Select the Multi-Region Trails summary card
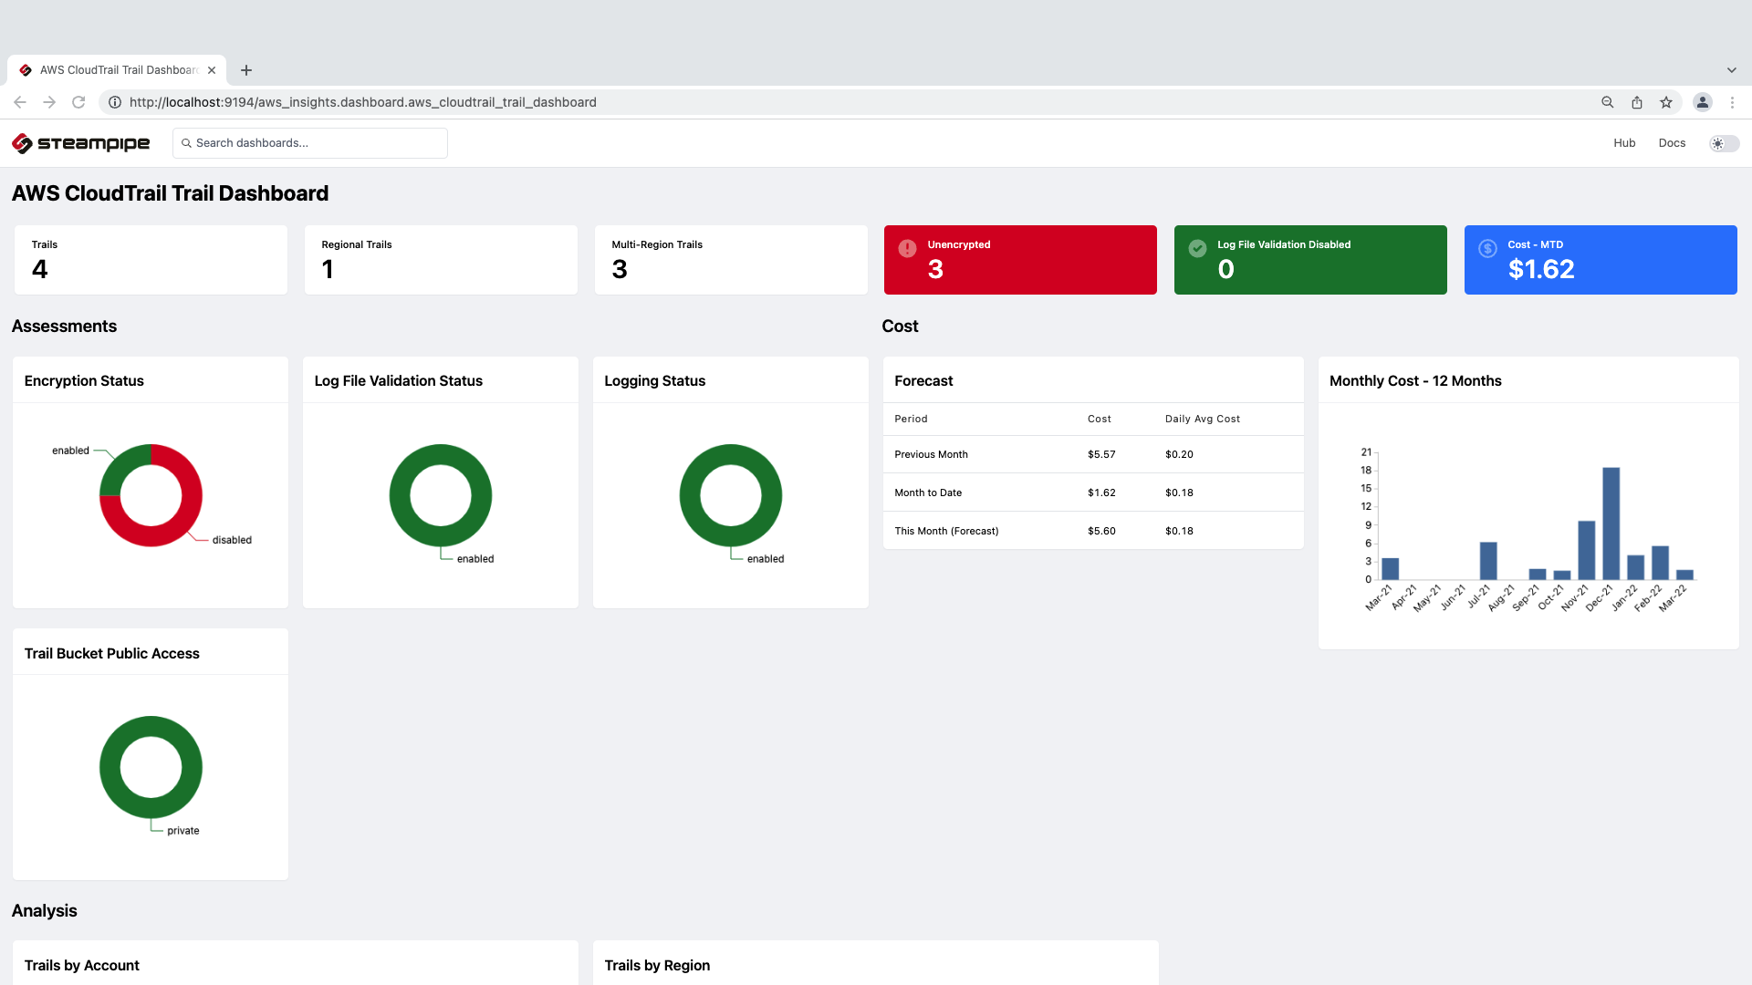The width and height of the screenshot is (1752, 985). tap(730, 259)
